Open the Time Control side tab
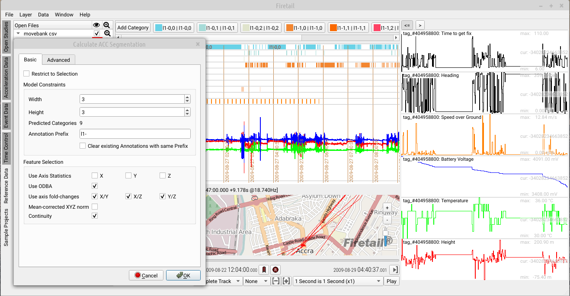This screenshot has width=570, height=296. tap(6, 147)
